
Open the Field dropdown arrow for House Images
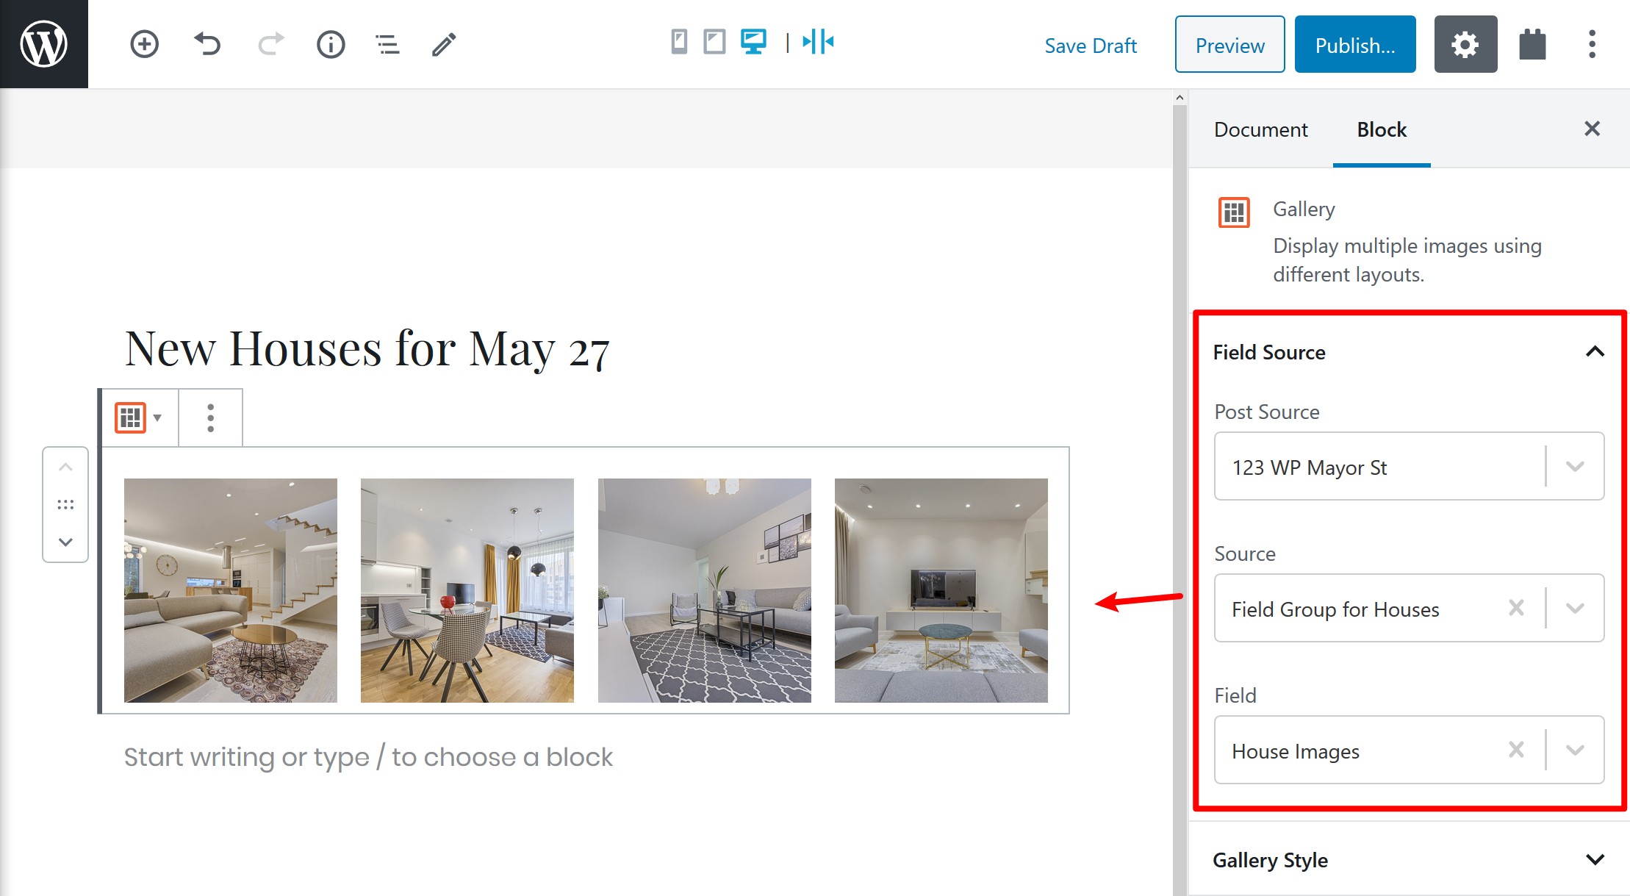pos(1575,750)
